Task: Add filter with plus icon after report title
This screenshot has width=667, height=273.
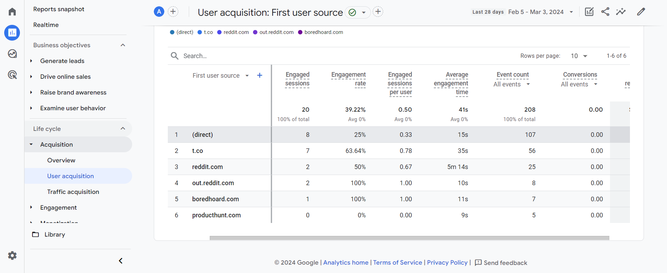Action: [378, 12]
